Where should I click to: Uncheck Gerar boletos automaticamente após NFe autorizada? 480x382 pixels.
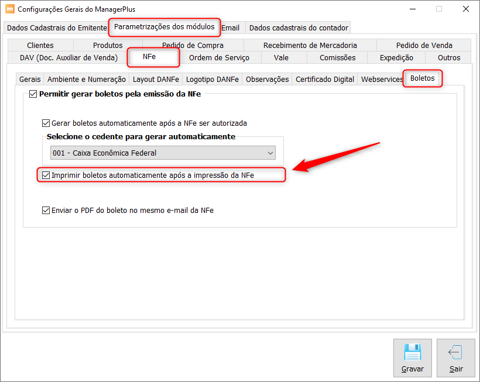(x=46, y=123)
